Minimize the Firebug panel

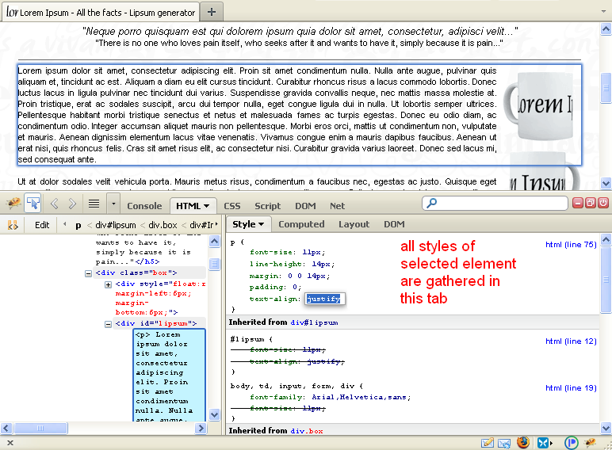(x=578, y=203)
